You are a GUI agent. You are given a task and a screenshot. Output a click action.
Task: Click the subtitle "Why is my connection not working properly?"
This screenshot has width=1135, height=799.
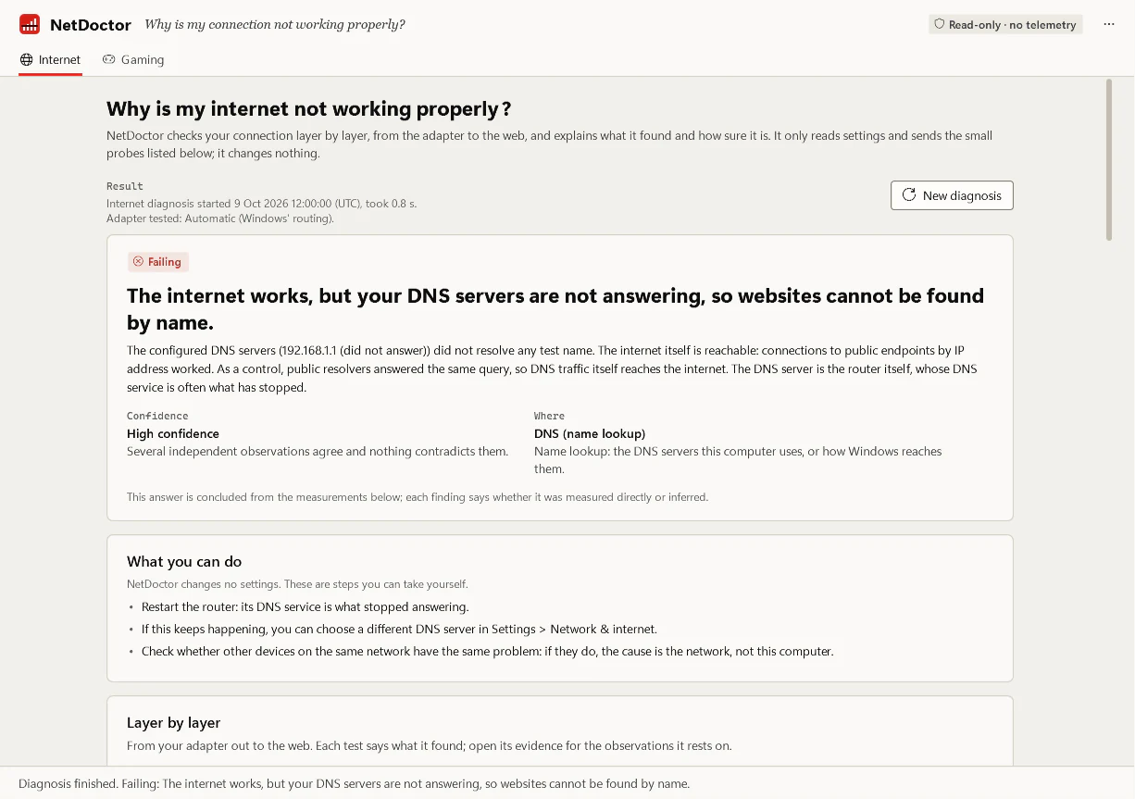[275, 25]
